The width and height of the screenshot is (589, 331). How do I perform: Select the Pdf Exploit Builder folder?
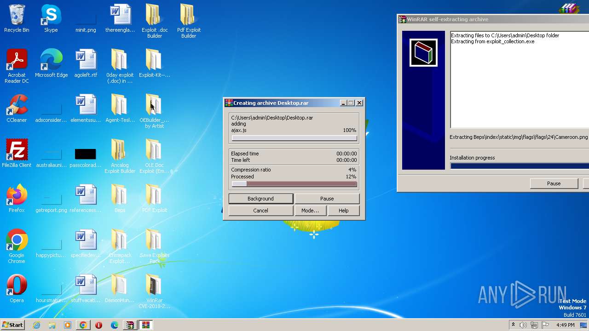189,22
